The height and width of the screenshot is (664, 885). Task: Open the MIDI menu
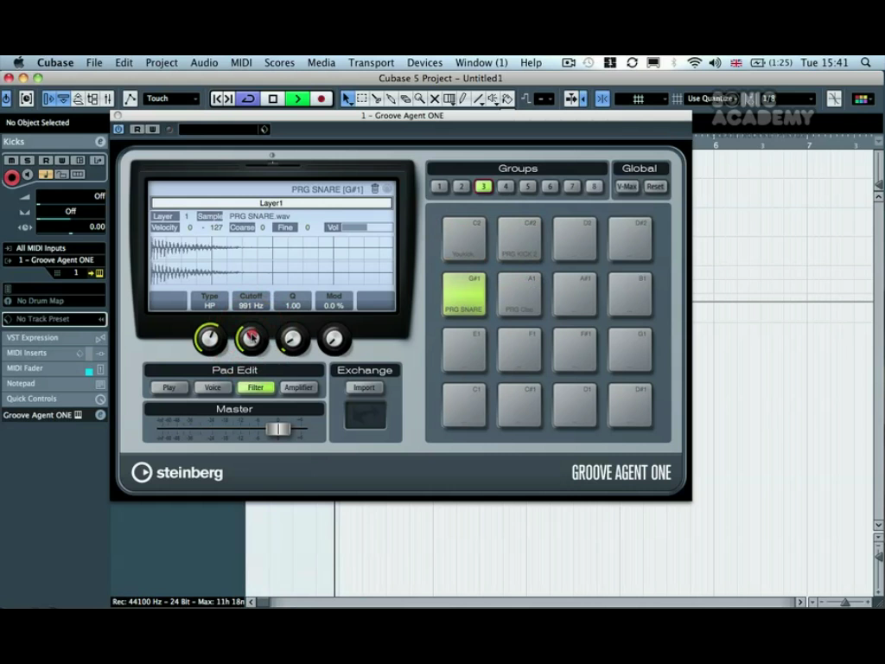(x=241, y=62)
